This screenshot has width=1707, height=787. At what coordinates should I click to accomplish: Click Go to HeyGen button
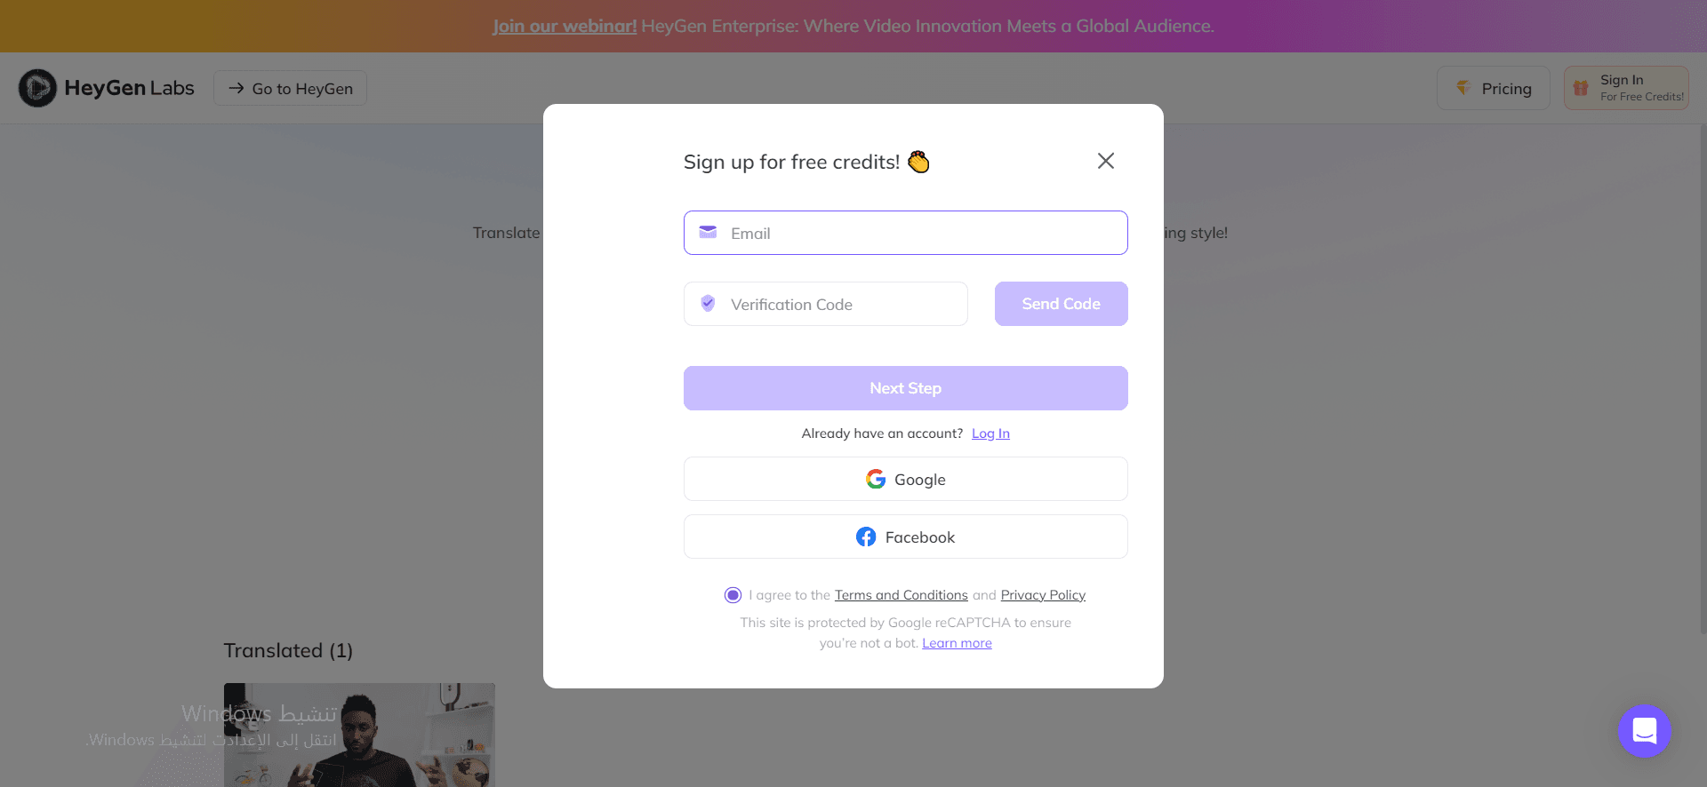pos(290,88)
